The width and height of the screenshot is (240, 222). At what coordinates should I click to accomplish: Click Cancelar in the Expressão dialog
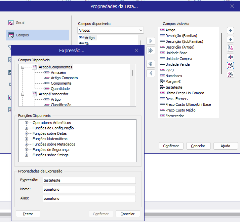pos(128,214)
